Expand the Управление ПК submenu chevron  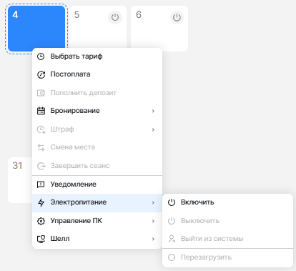pyautogui.click(x=153, y=221)
